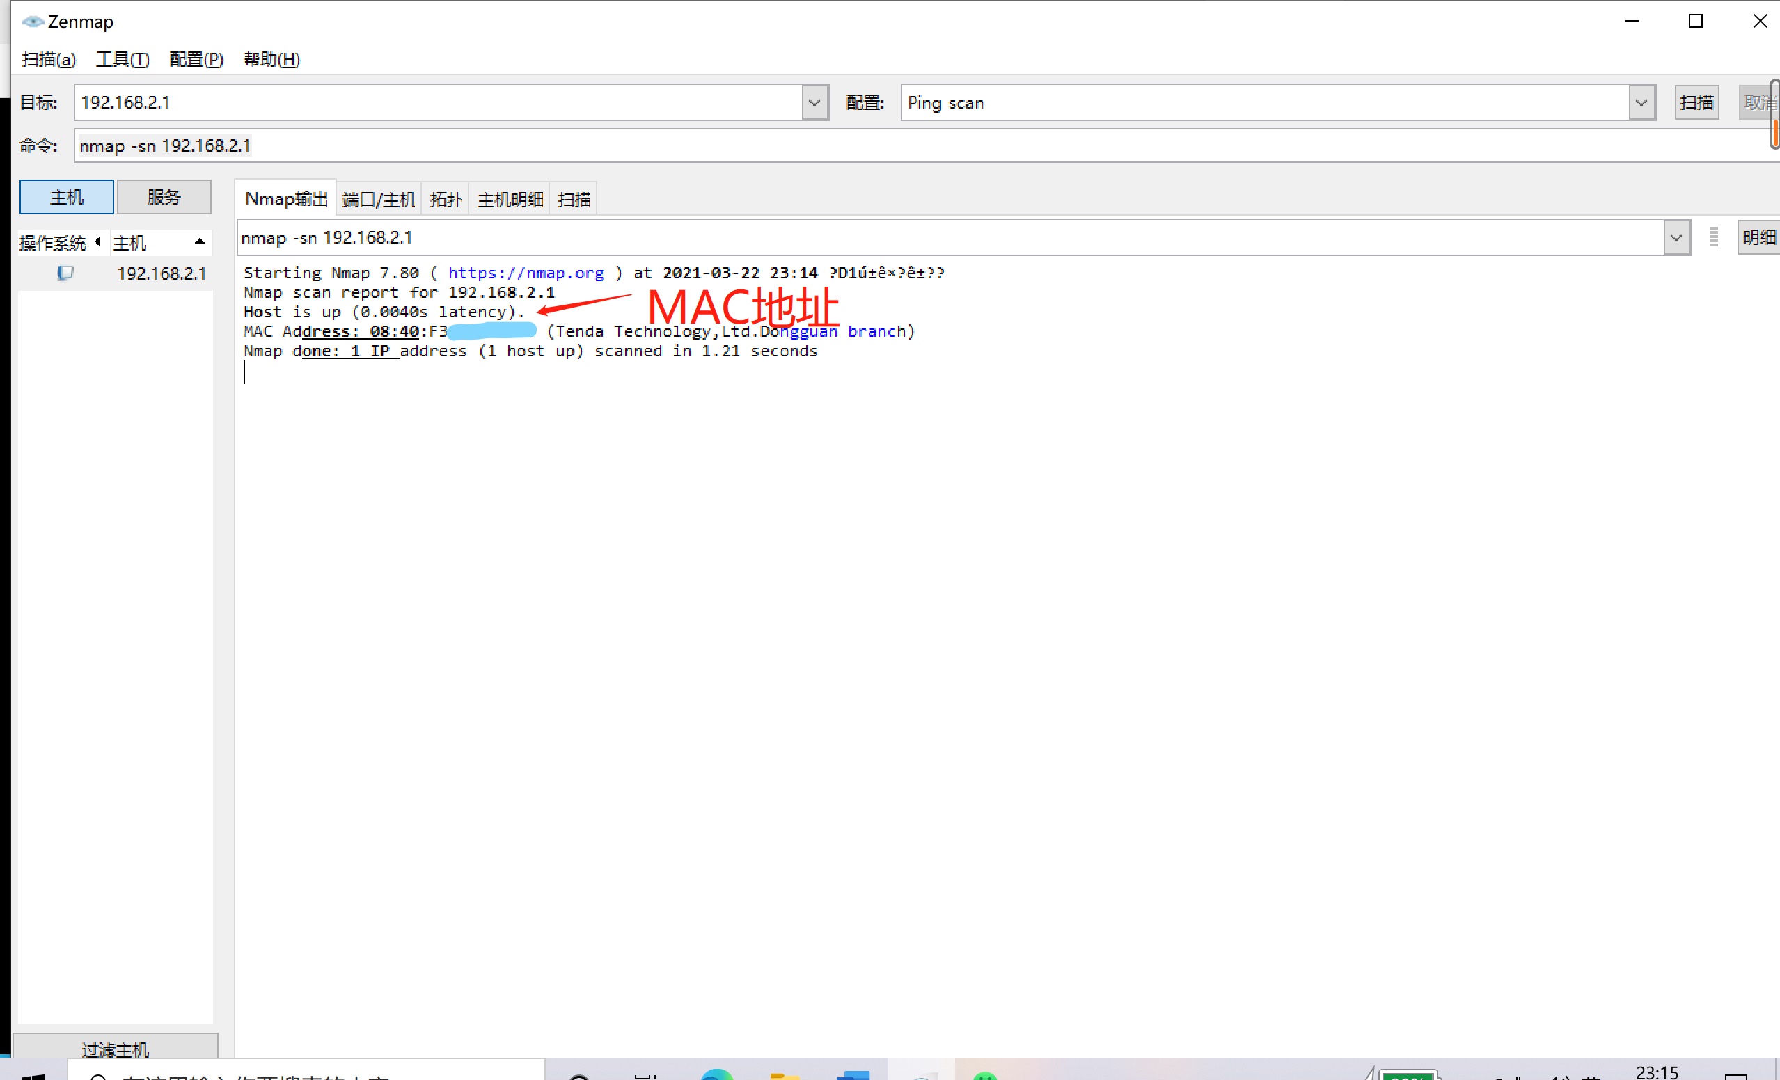
Task: Click the 'Nmap scan report for 192.168.2.1' line
Action: pyautogui.click(x=399, y=292)
